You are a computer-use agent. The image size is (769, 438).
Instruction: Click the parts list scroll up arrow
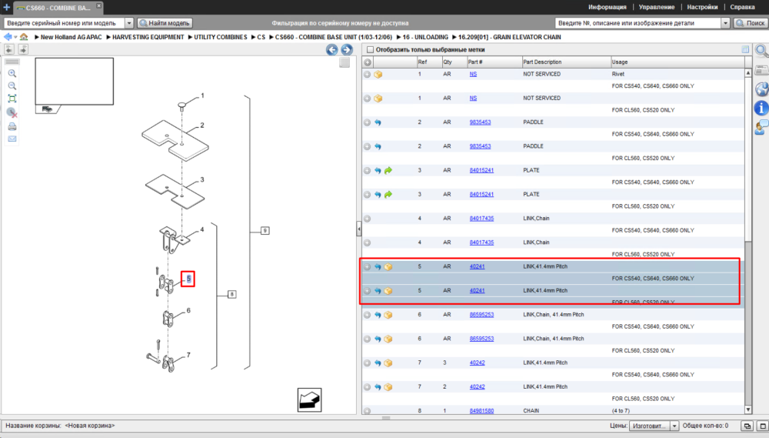coord(748,72)
